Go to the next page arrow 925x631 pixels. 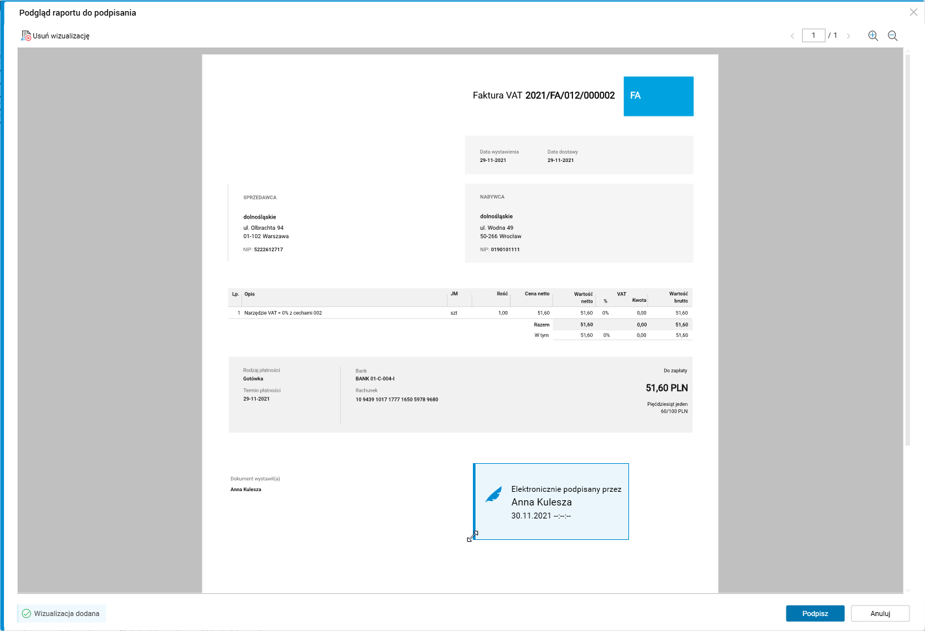tap(848, 36)
